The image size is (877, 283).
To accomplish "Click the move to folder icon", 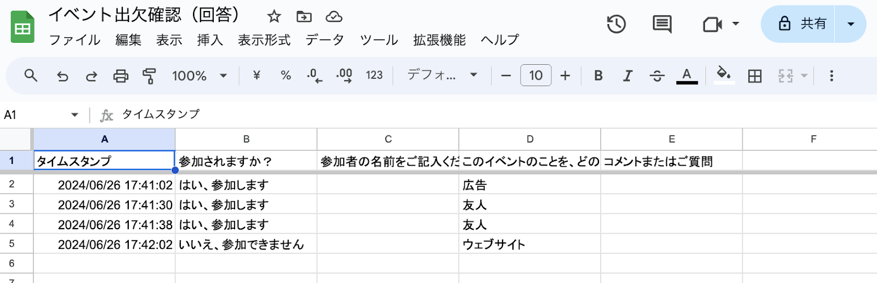I will click(x=304, y=16).
